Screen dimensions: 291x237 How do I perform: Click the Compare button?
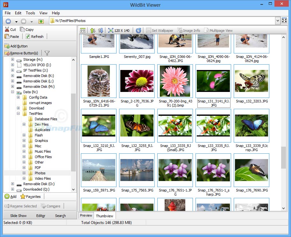click(51, 206)
